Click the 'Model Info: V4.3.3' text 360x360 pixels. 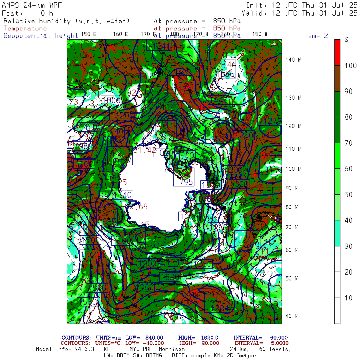click(65, 349)
